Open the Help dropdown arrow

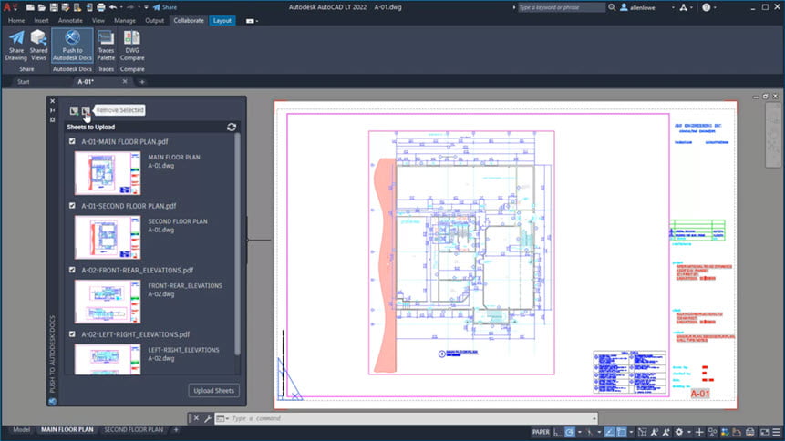coord(715,7)
